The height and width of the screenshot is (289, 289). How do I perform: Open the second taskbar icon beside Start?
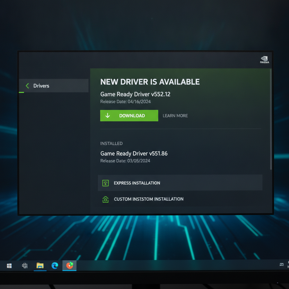pos(25,266)
